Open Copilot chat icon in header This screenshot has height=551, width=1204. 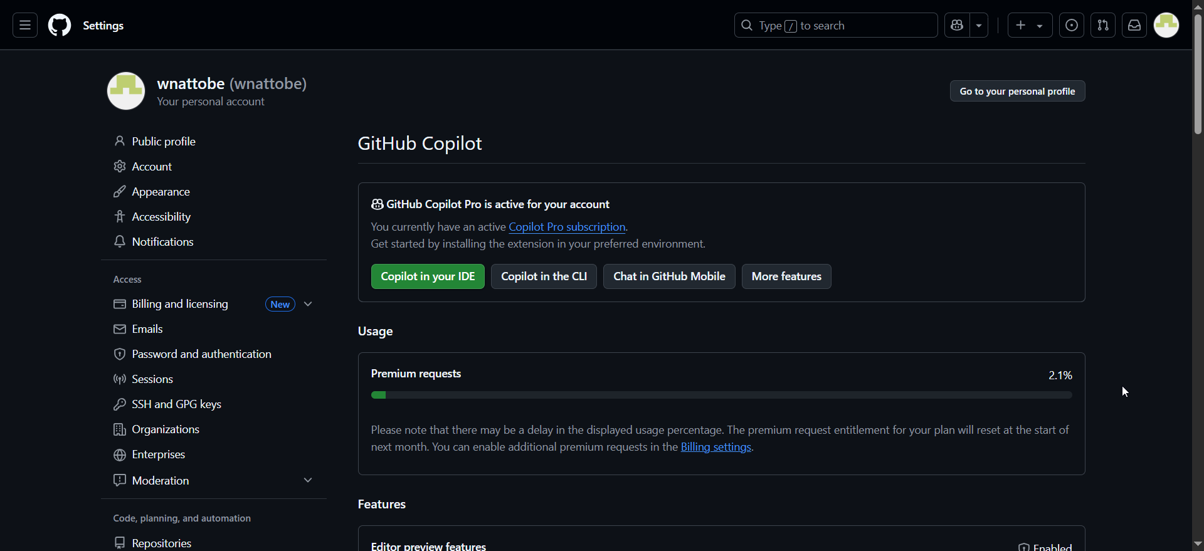click(x=957, y=26)
